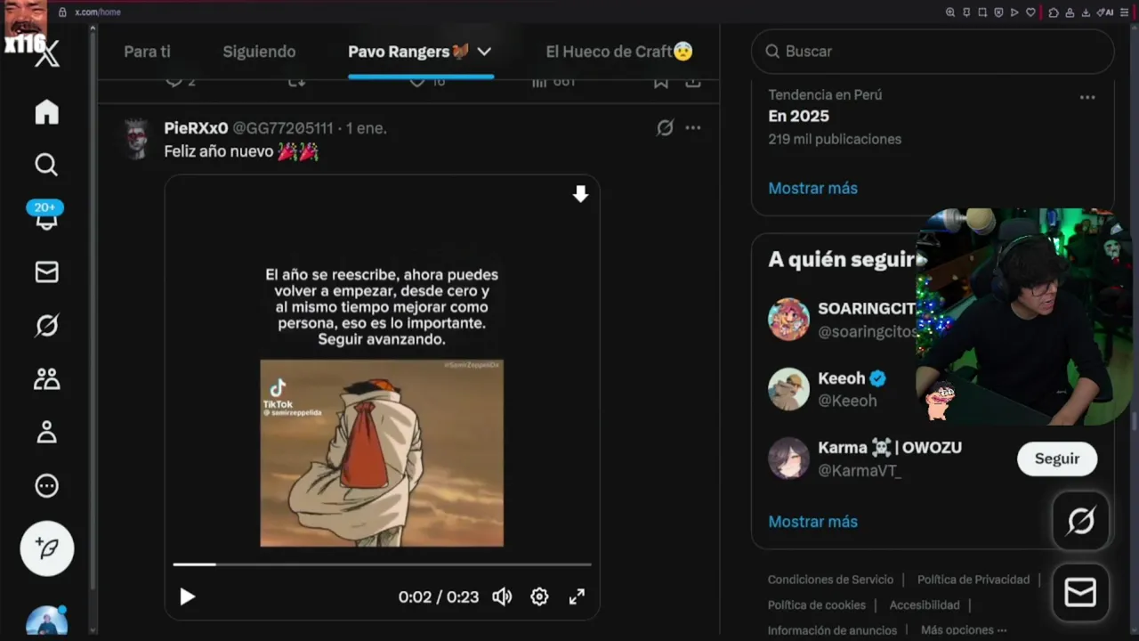Image resolution: width=1139 pixels, height=641 pixels.
Task: Open Keeoh profile suggestion
Action: tap(842, 389)
